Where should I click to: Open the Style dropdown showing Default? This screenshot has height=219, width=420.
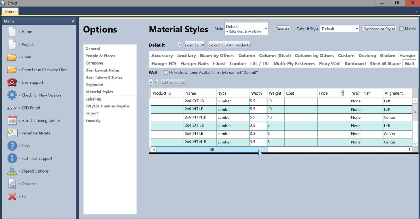[246, 29]
